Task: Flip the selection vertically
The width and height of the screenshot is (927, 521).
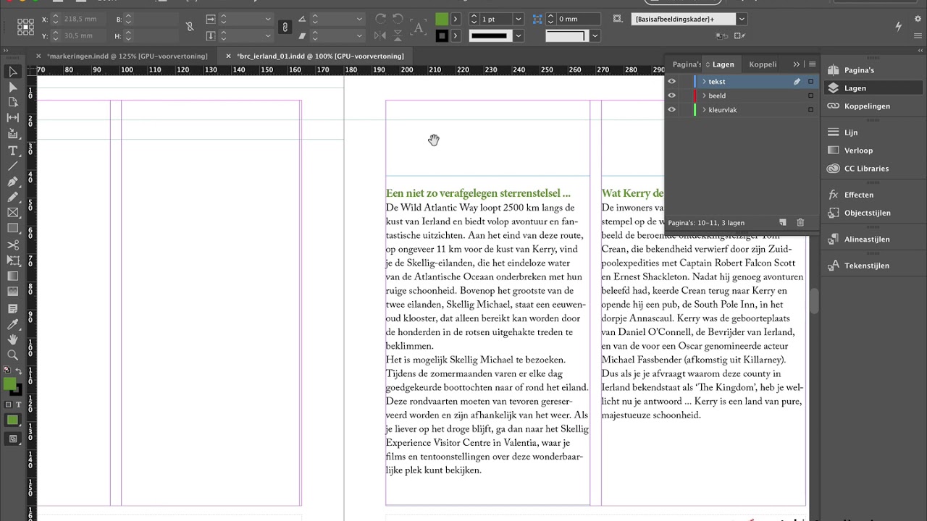Action: (398, 35)
